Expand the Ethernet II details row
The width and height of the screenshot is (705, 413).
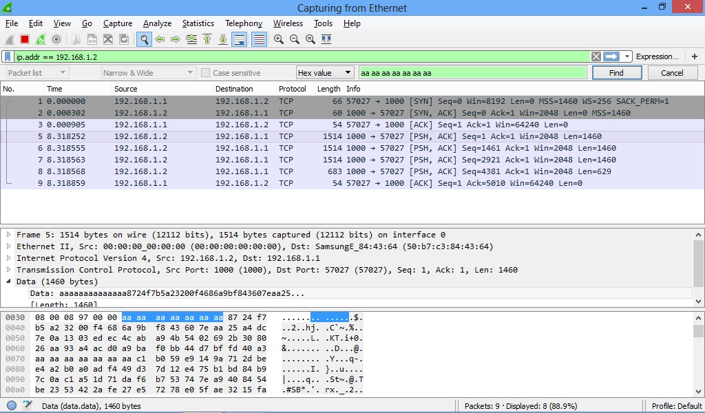pos(8,246)
